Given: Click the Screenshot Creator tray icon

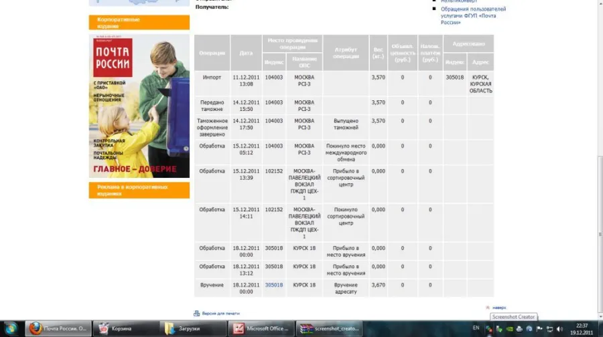Looking at the screenshot, I should (x=489, y=329).
